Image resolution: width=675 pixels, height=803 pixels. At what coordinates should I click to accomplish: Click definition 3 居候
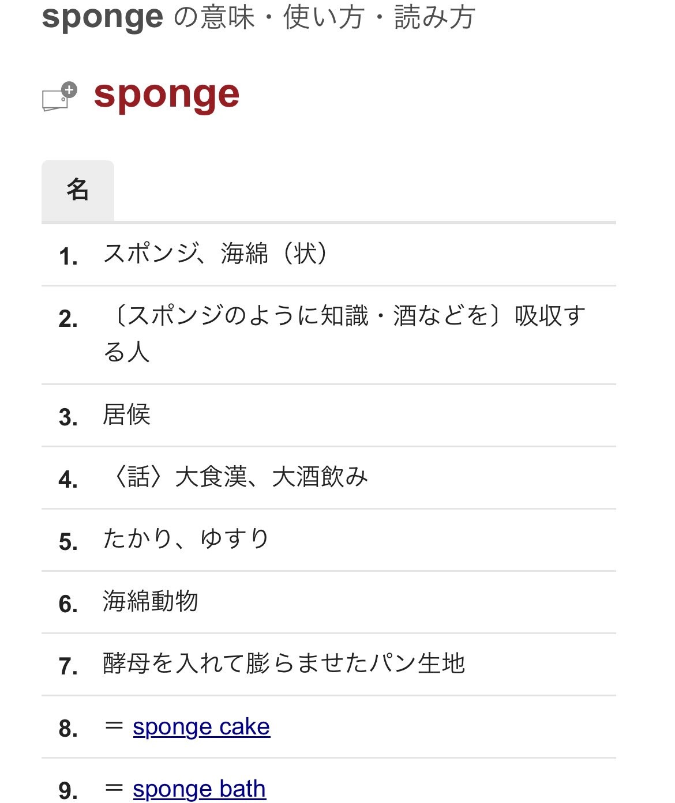pos(126,415)
